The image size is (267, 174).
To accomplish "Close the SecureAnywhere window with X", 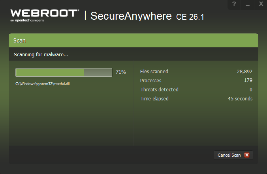I will 261,4.
